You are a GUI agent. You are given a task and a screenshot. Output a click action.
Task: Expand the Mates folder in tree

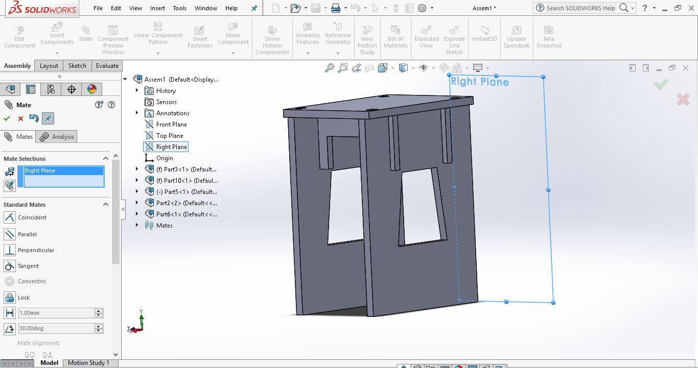point(137,226)
